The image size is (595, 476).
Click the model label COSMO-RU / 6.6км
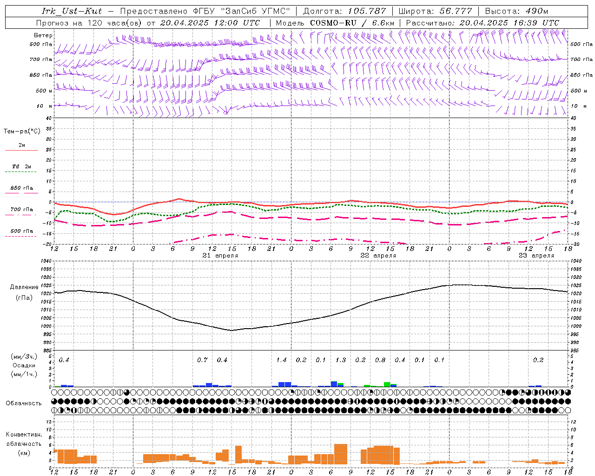352,22
